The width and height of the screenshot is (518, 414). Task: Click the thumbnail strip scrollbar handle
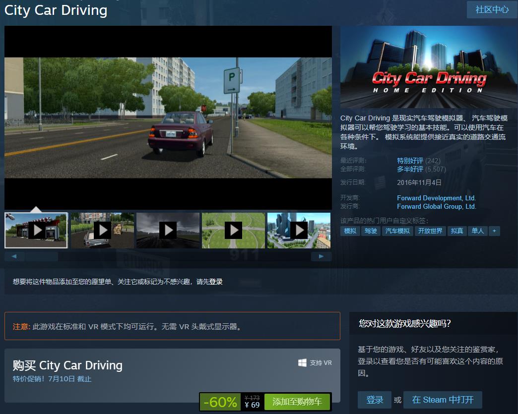pos(41,256)
